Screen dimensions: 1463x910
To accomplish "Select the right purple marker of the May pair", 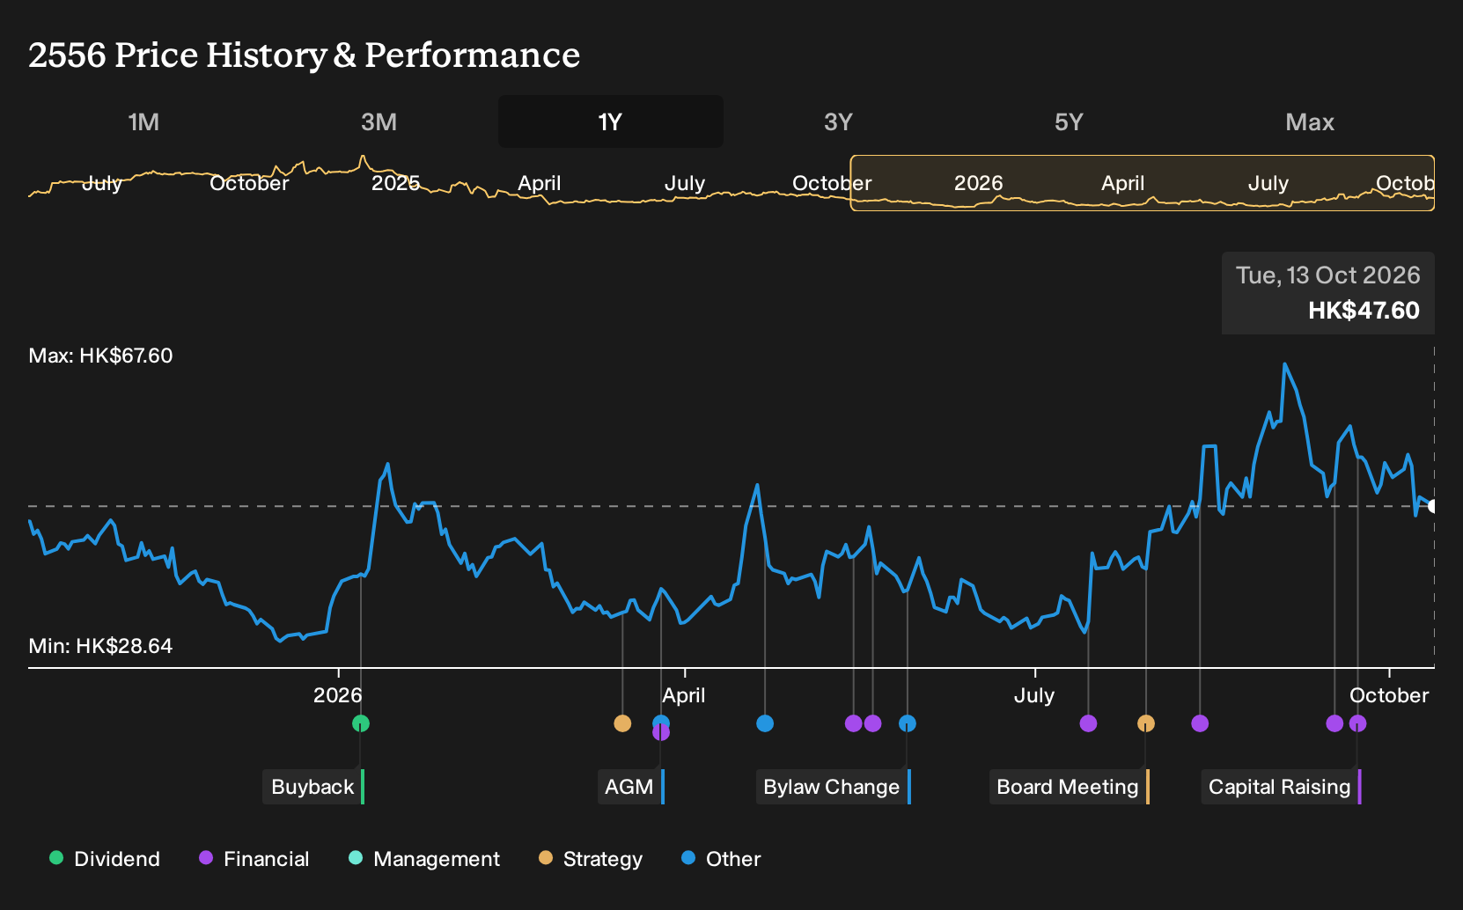I will click(872, 723).
